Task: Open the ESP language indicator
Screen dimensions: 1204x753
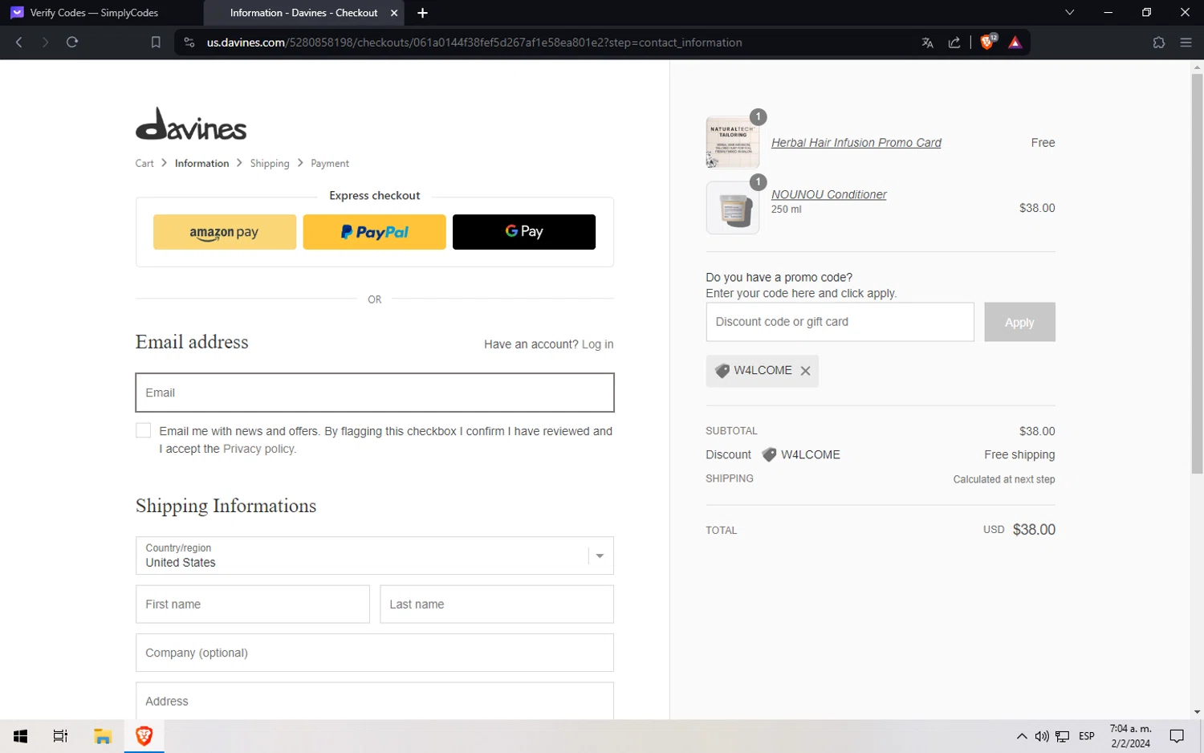Action: [1087, 736]
